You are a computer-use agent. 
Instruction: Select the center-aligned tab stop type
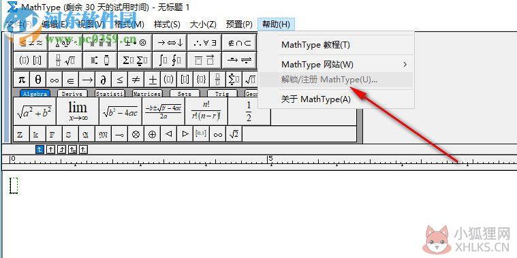click(x=50, y=150)
